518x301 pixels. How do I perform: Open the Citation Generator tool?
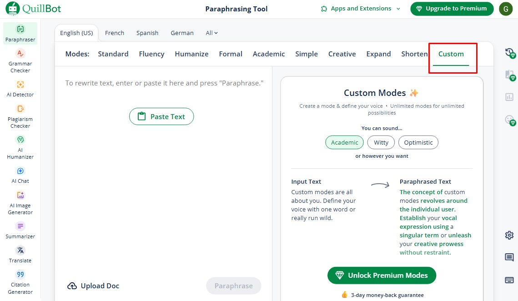click(x=20, y=281)
